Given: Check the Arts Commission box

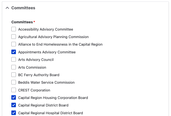Looking at the screenshot, I should [x=14, y=67].
